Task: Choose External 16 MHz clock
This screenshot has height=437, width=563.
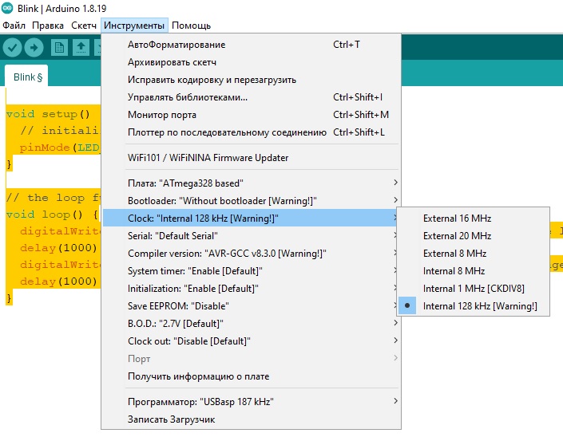Action: pyautogui.click(x=474, y=218)
